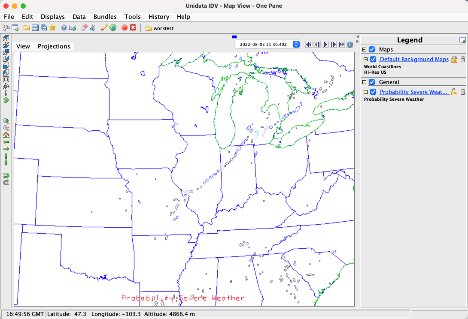Click the eraser remove displays icon

click(x=84, y=28)
